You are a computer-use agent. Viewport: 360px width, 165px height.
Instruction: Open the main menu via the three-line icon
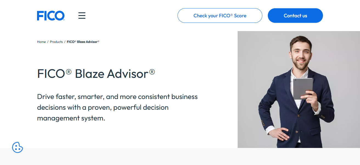coord(82,15)
